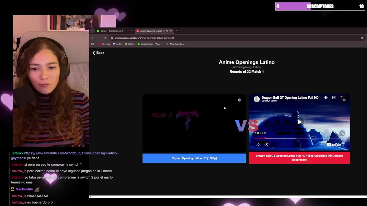The width and height of the screenshot is (367, 206).
Task: Open the tab search dropdown
Action: [92, 31]
